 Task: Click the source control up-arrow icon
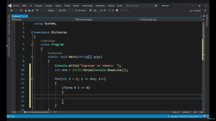coord(169,116)
